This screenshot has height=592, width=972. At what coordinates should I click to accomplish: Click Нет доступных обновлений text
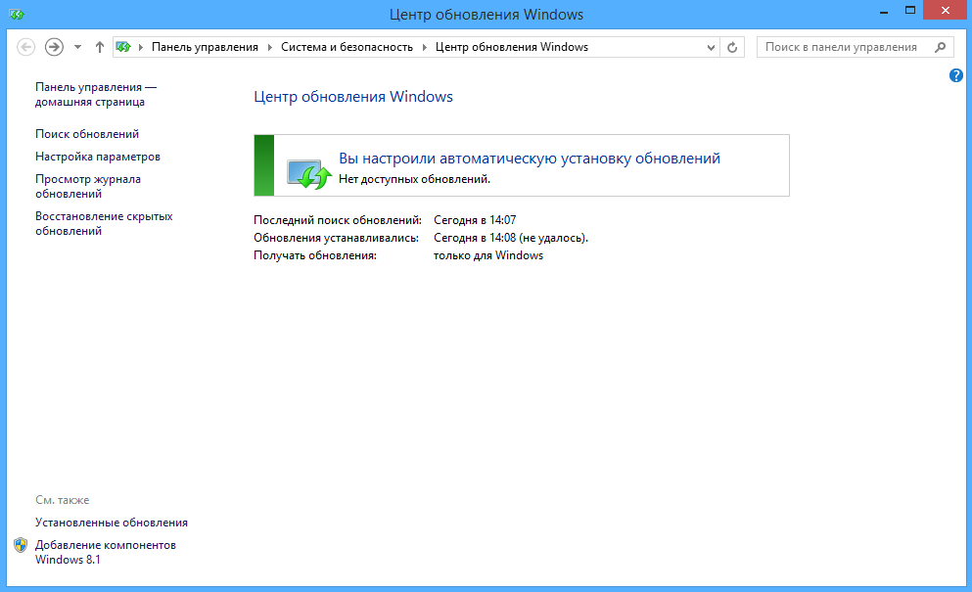click(414, 179)
